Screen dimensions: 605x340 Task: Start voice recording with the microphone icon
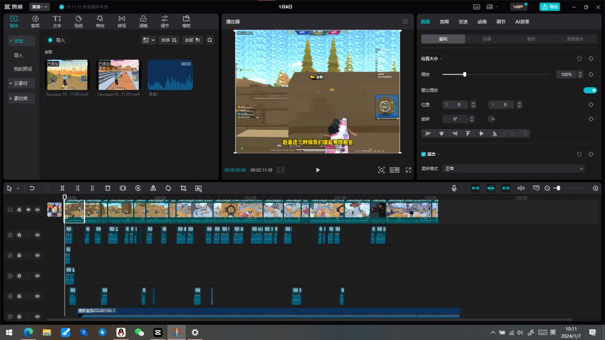point(454,188)
